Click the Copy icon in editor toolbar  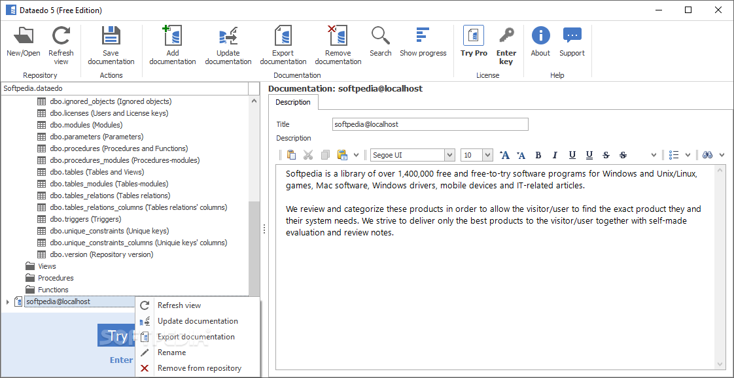click(x=325, y=155)
